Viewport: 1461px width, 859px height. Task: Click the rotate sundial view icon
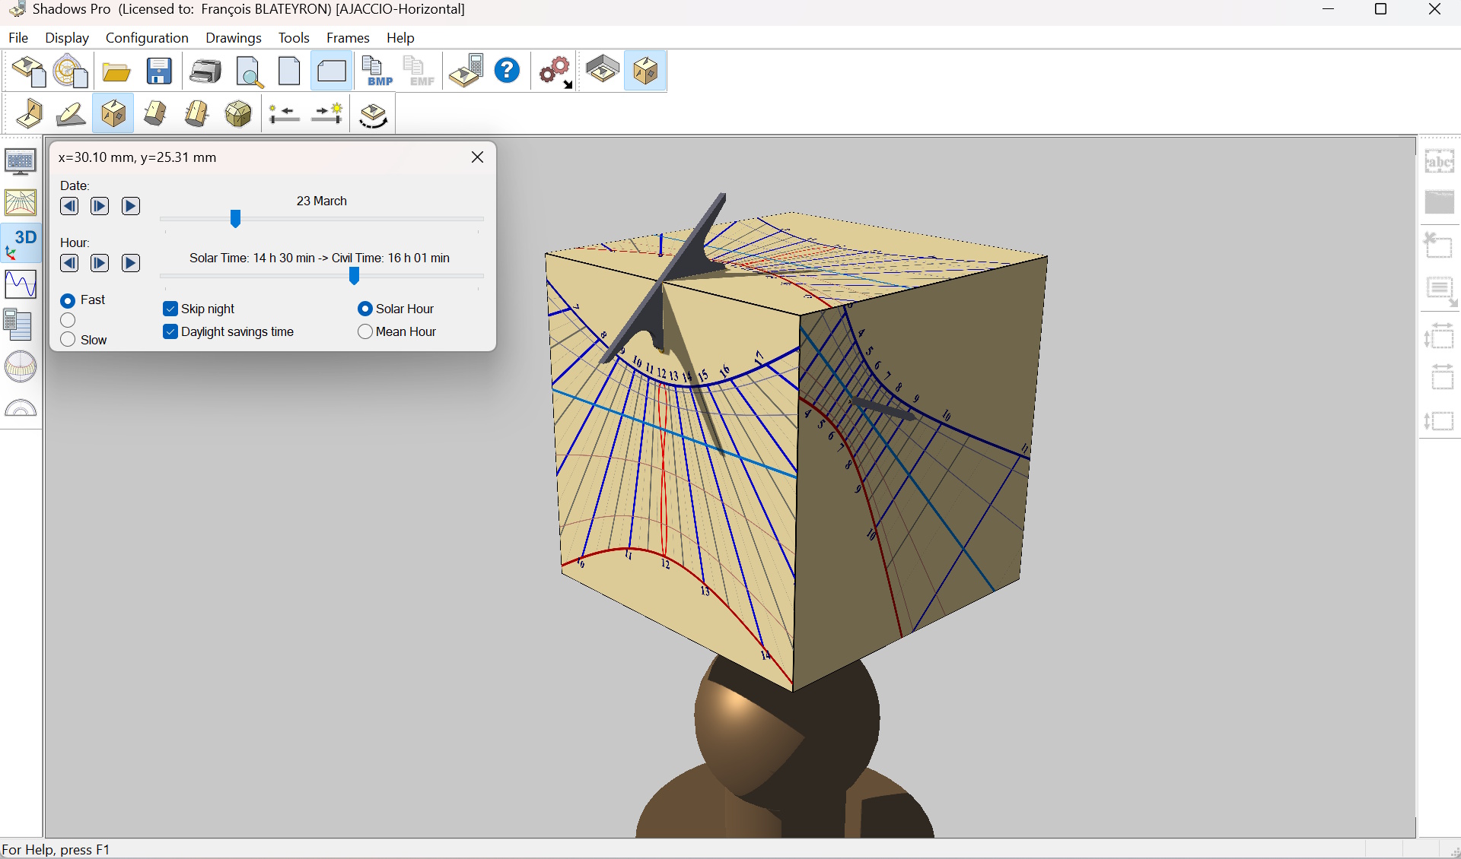click(373, 115)
